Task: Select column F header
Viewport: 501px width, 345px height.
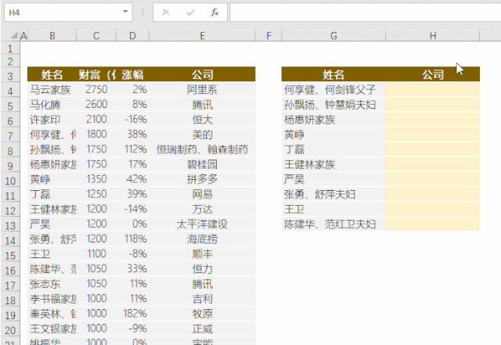Action: point(269,36)
